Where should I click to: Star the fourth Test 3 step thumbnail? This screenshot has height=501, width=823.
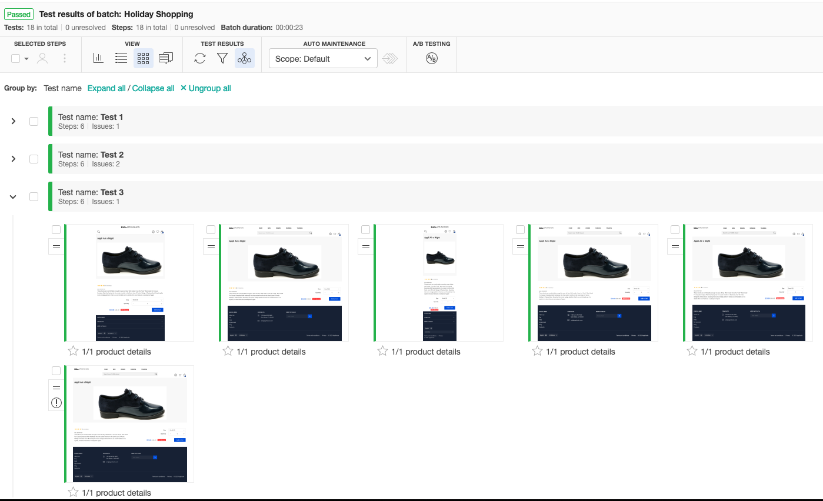click(537, 351)
